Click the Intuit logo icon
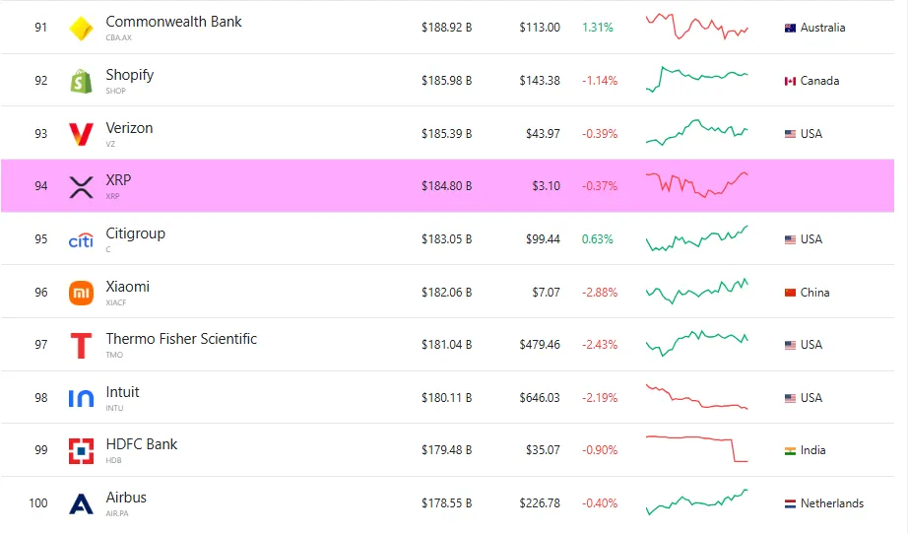 coord(81,399)
